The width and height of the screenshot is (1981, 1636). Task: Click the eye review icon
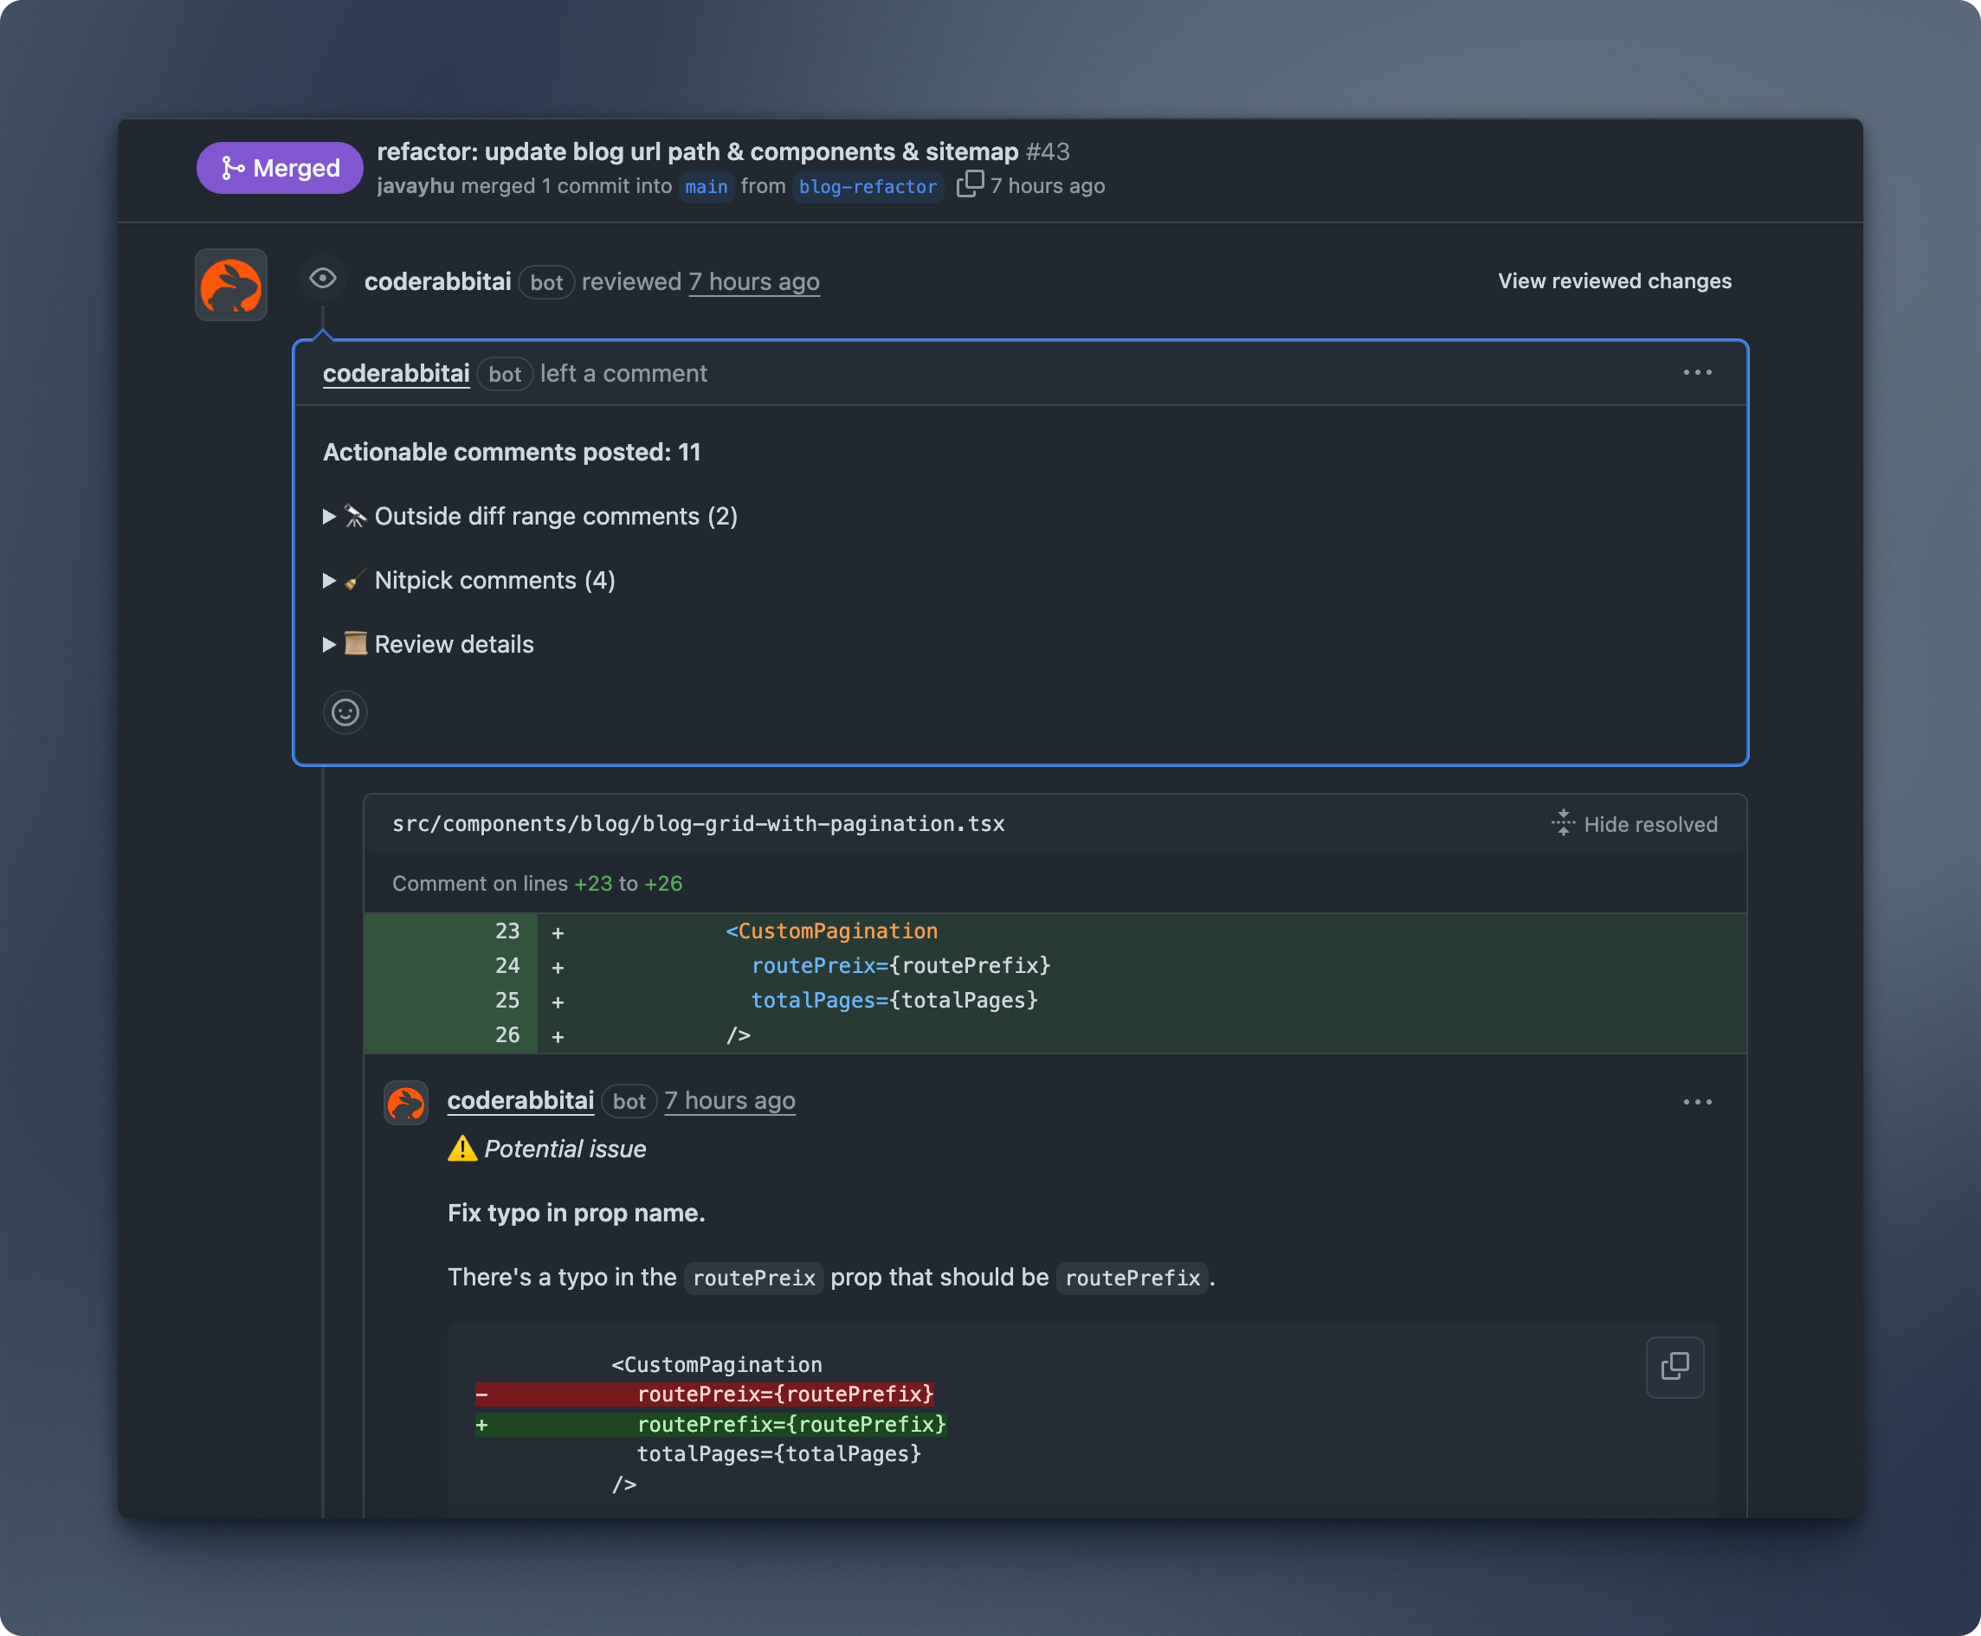323,279
